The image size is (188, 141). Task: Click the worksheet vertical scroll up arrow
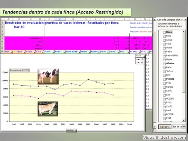point(155,19)
